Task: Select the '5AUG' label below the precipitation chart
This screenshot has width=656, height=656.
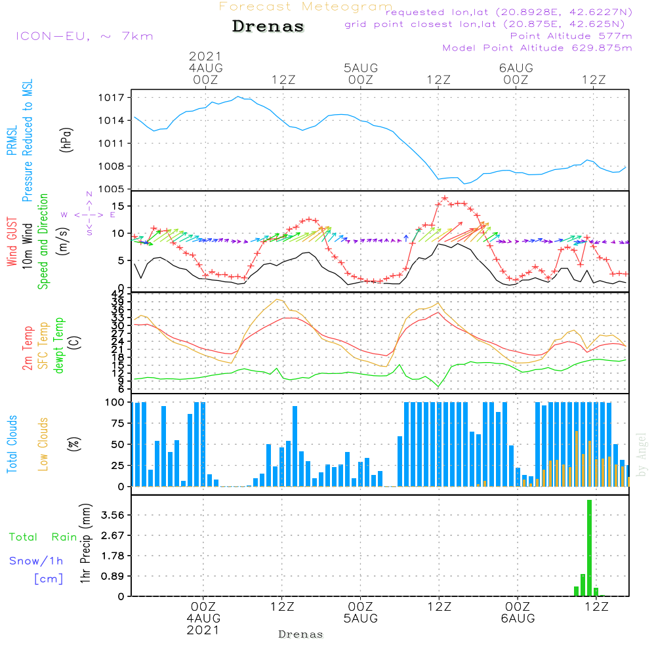Action: (x=361, y=619)
